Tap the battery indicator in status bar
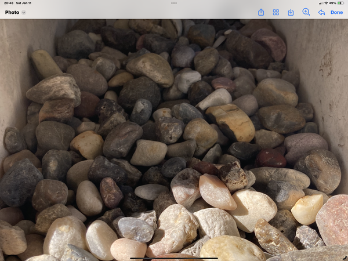 340,3
